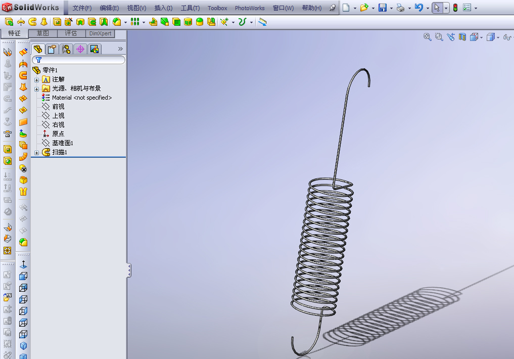Expand the dropdown arrow beside the undo icon

point(428,8)
